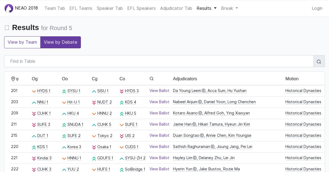The image size is (329, 172).
Task: Click adjudicators Nabeel Anjum, Daniel Yoon, Long Chenchen
Action: (x=214, y=102)
